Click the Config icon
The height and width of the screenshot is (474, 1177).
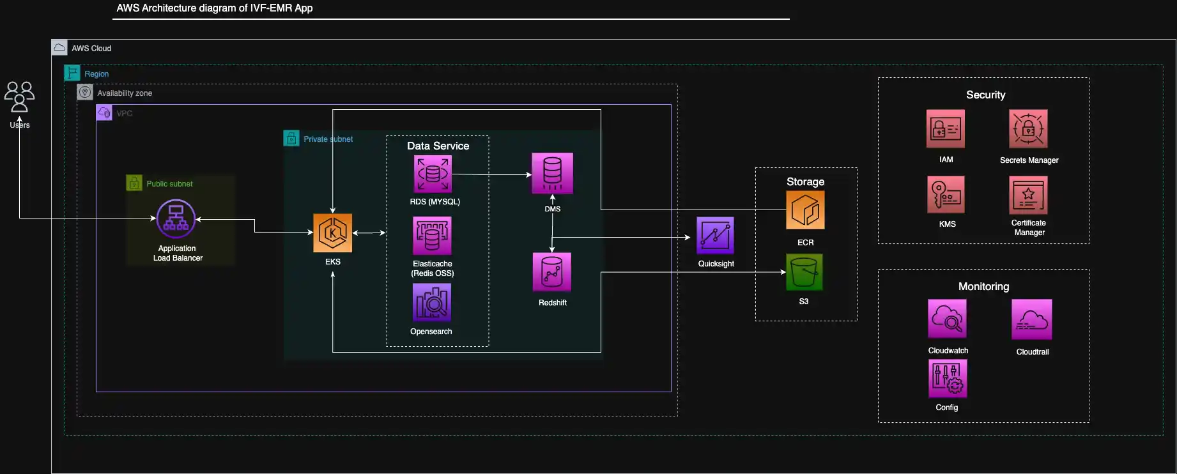click(x=948, y=378)
